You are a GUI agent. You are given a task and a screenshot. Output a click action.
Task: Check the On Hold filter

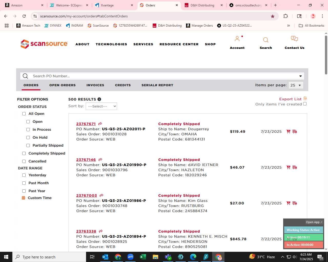click(28, 138)
